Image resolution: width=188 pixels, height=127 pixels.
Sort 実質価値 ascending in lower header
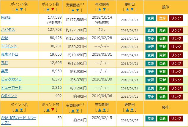(73, 111)
